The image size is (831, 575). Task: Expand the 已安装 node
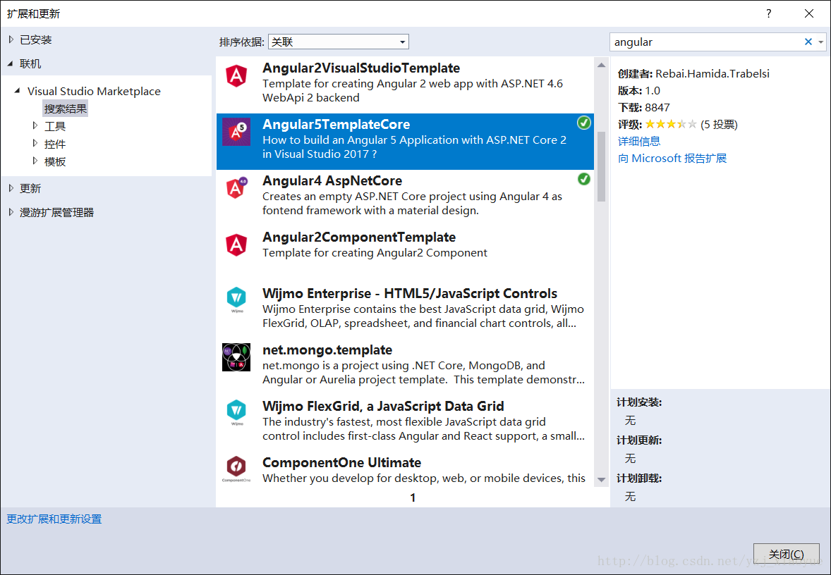coord(11,39)
